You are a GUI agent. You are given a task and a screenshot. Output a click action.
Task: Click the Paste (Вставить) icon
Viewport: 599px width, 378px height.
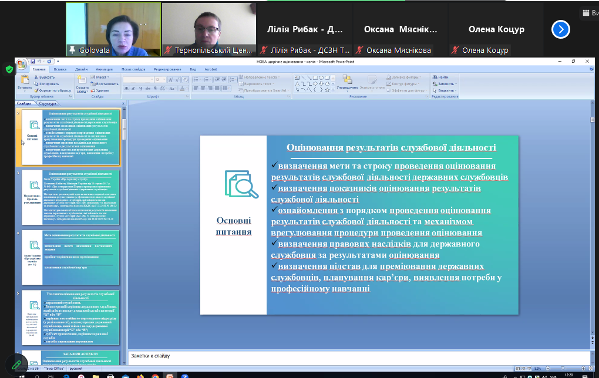pyautogui.click(x=25, y=83)
